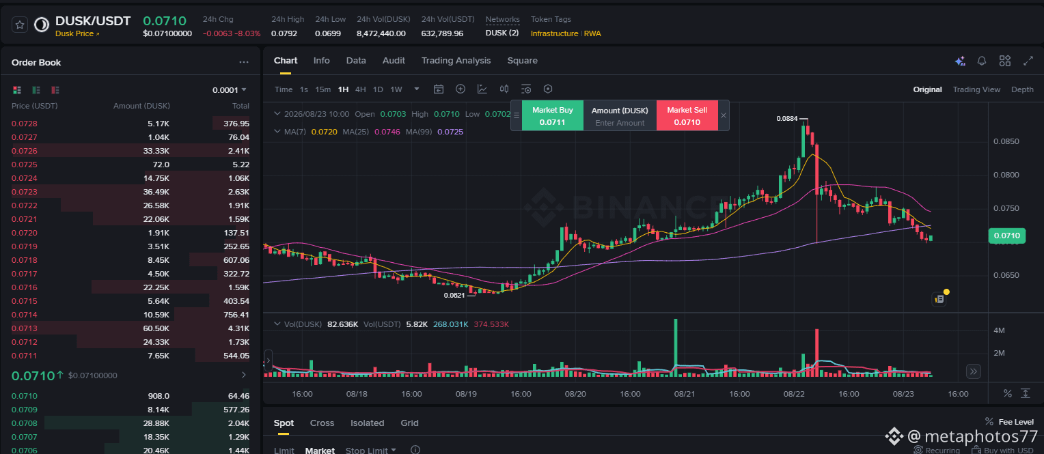The image size is (1044, 454).
Task: Open the Networks DUSK (2) info
Action: 502,33
